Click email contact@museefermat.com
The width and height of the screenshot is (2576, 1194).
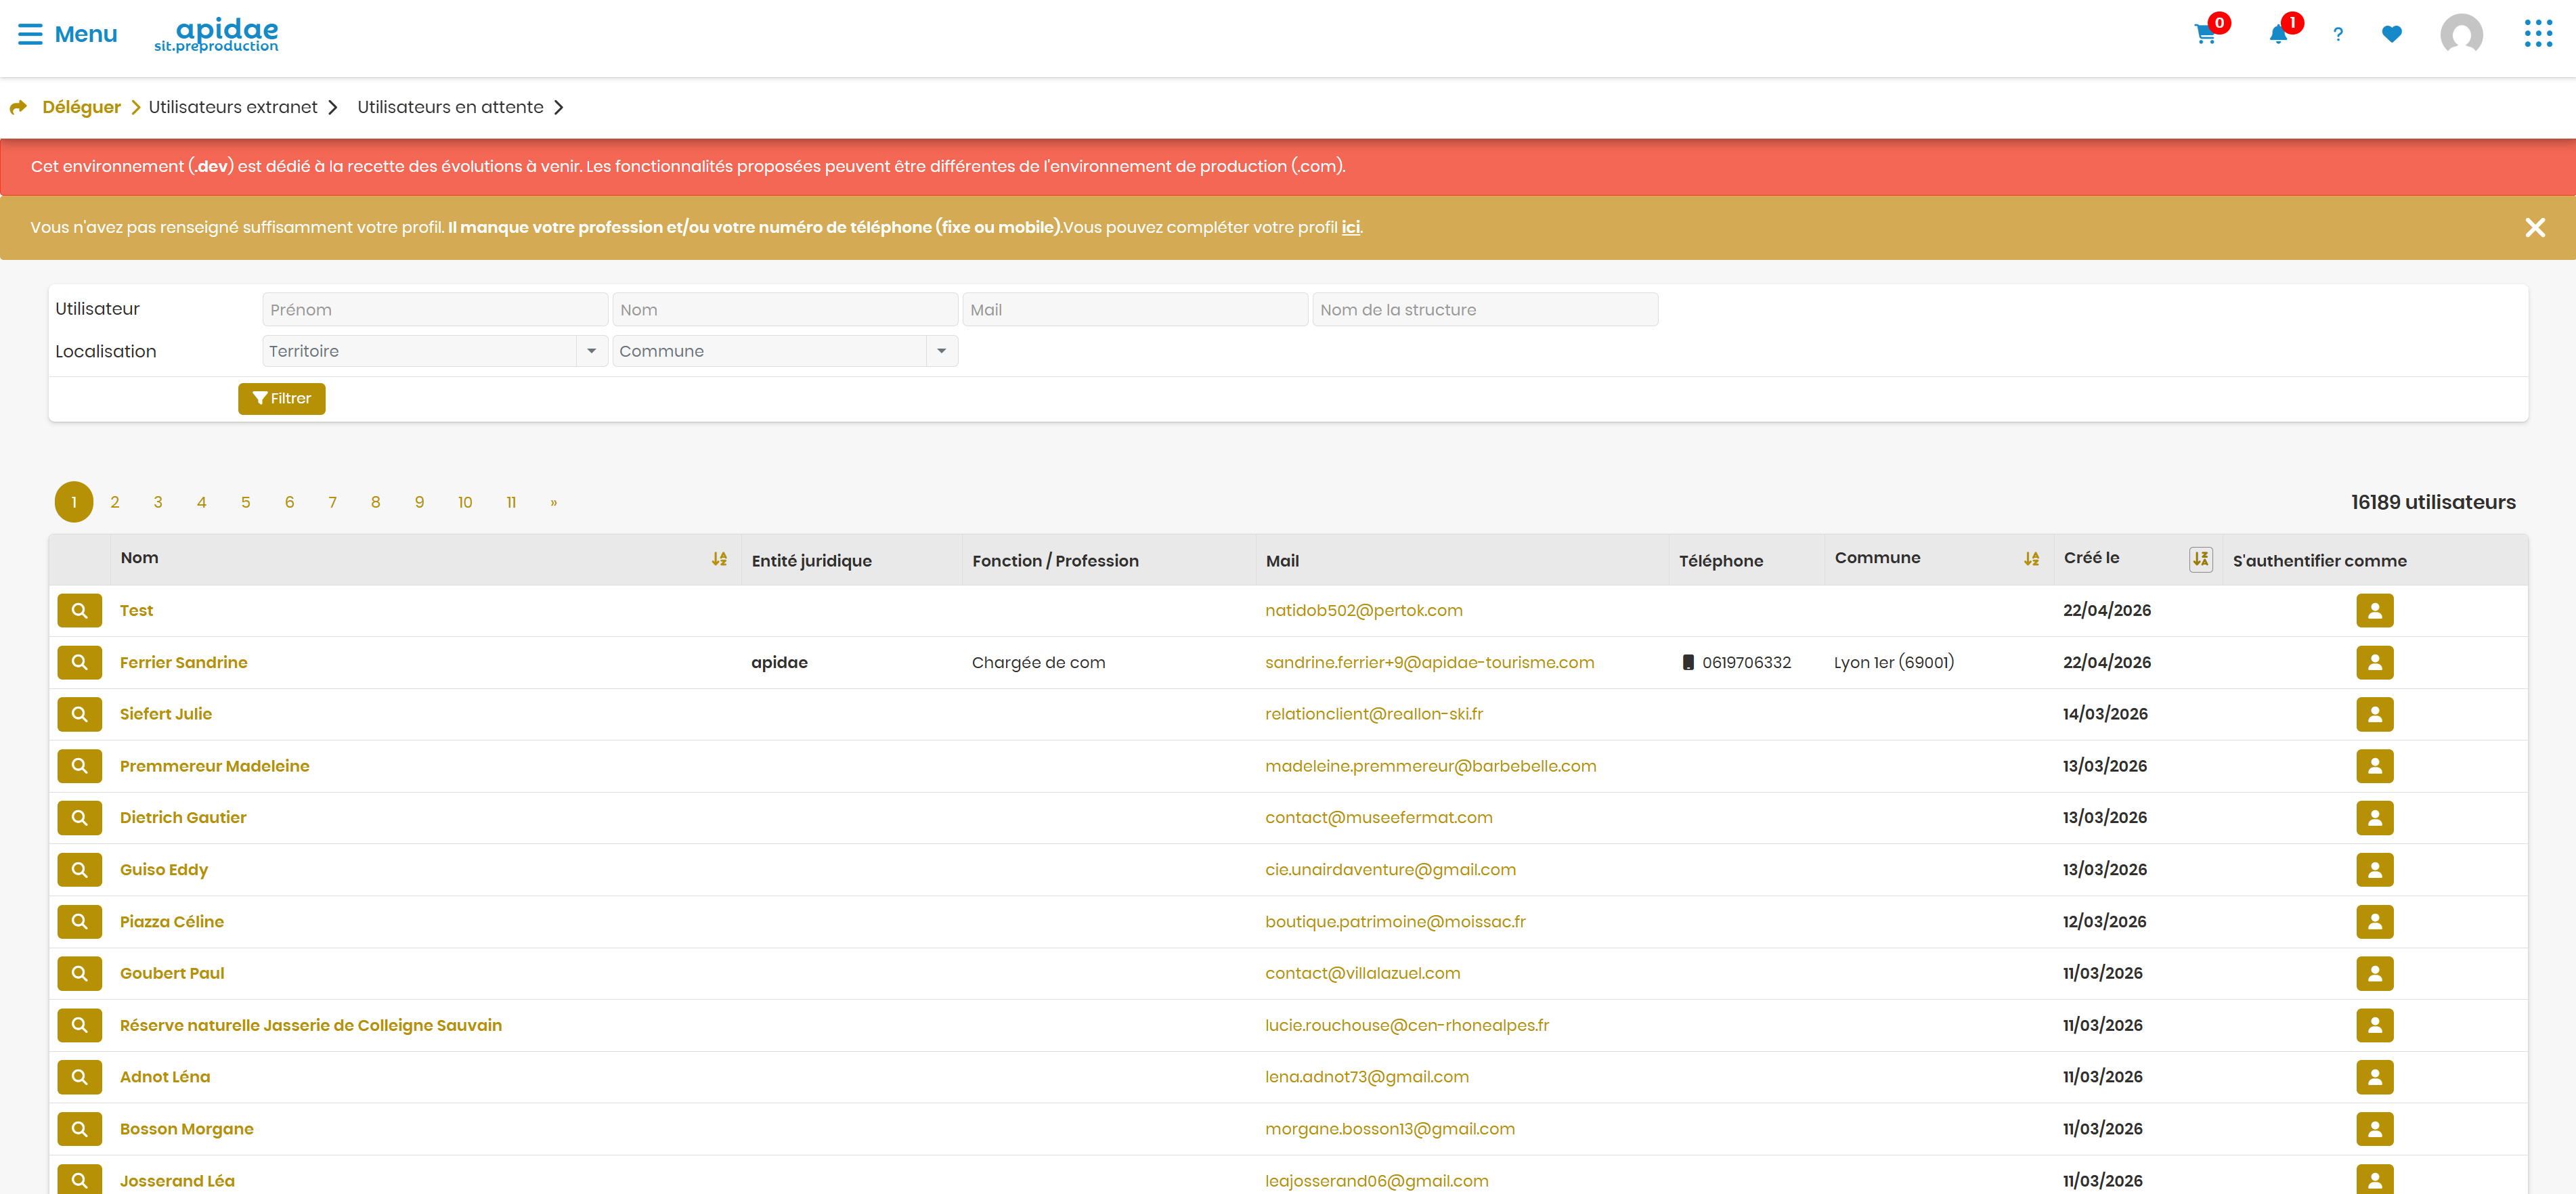pos(1378,818)
